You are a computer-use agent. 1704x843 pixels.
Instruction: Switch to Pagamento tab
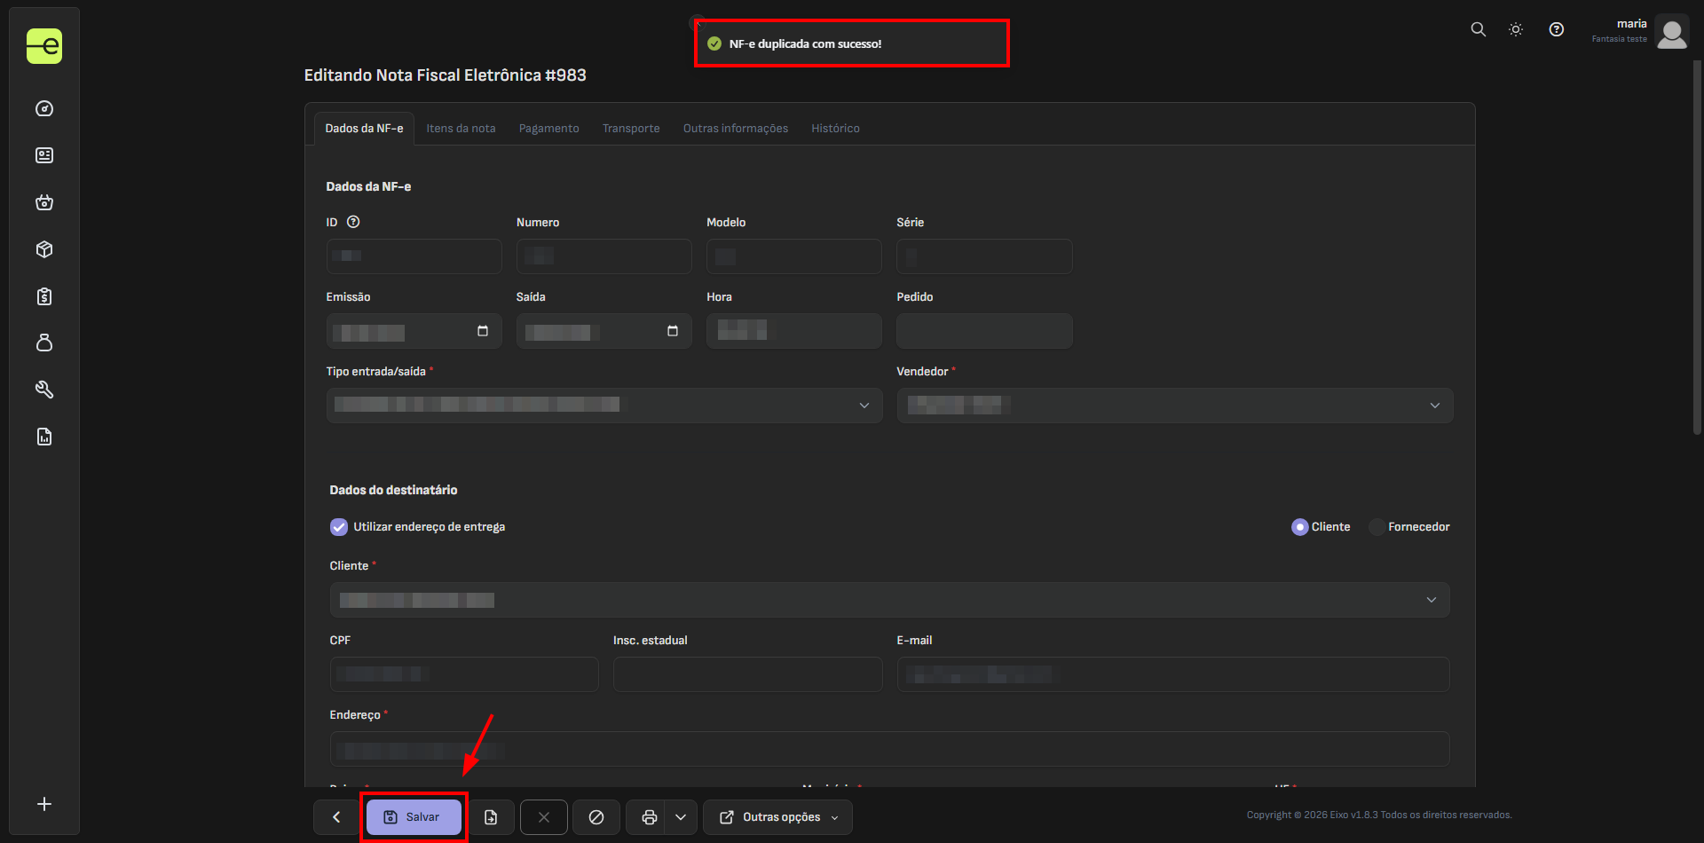click(x=549, y=129)
